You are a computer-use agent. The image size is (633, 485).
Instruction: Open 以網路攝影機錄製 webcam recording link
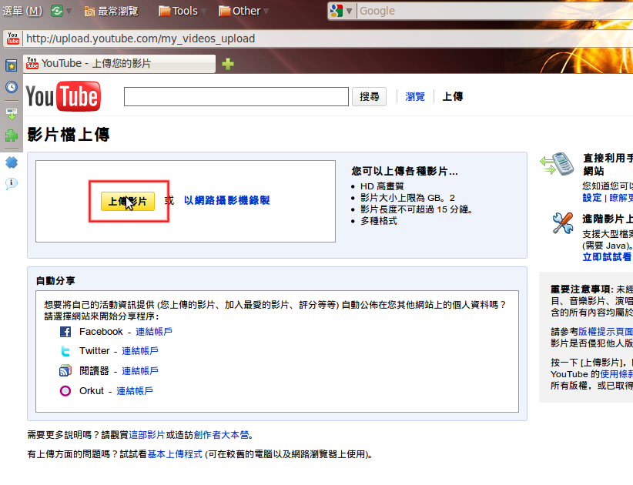[x=227, y=200]
